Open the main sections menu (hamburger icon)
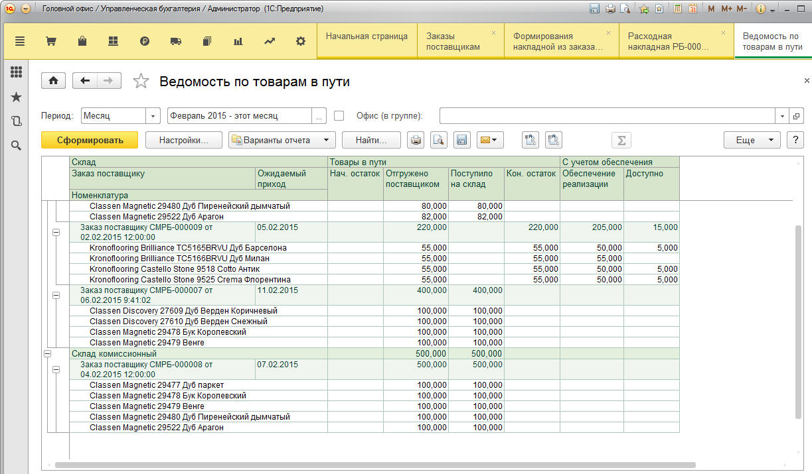Screen dimensions: 812x474 pos(19,41)
